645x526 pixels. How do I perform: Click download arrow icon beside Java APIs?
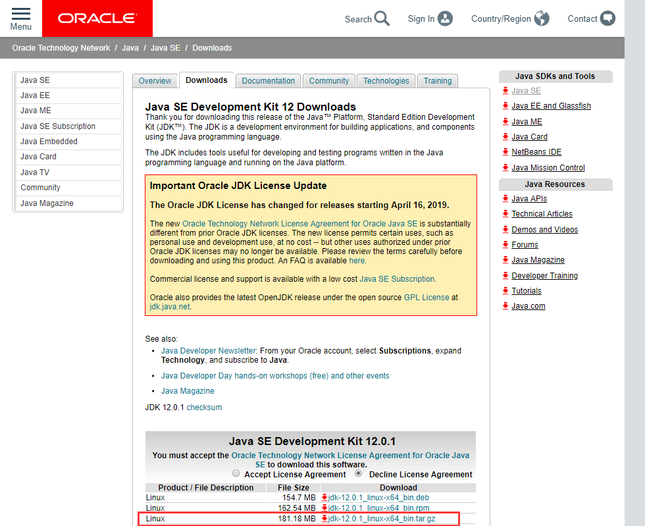tap(505, 198)
